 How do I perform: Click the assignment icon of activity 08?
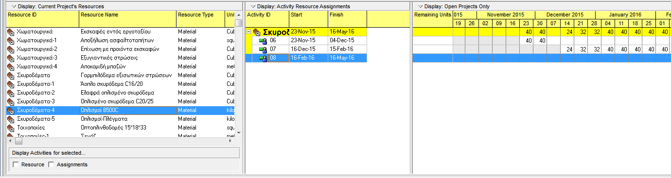tap(263, 58)
